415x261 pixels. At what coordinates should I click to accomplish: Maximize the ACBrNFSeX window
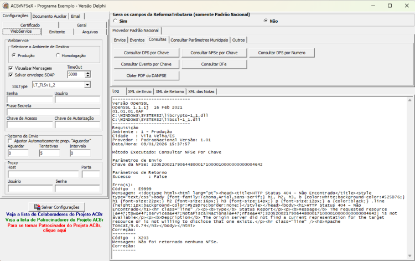(x=390, y=6)
